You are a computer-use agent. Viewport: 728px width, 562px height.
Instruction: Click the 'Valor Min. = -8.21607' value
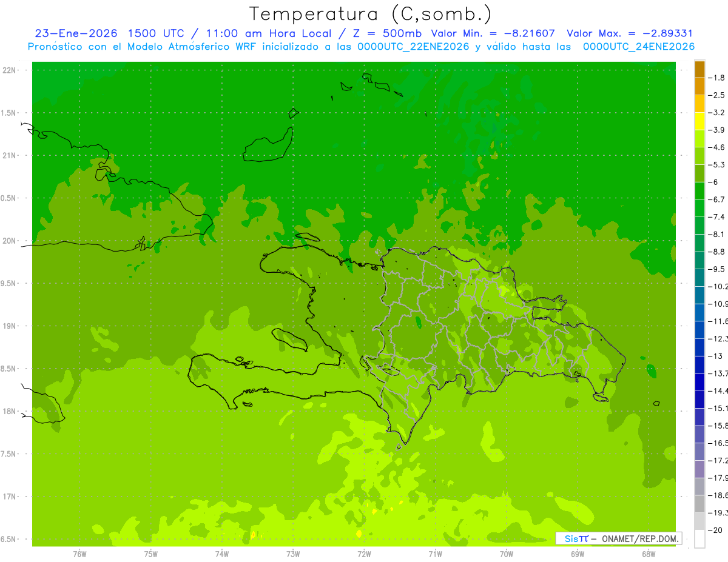tap(493, 33)
